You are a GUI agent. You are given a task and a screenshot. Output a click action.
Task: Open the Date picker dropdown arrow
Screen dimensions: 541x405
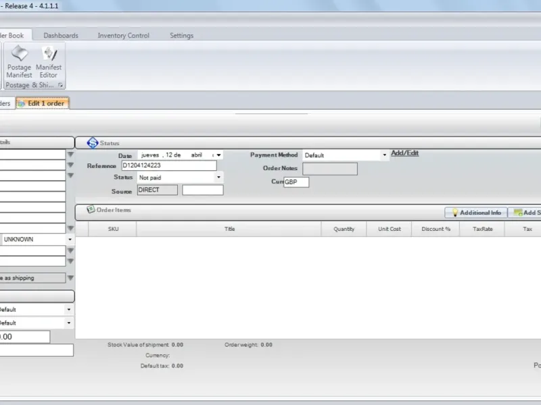[218, 155]
